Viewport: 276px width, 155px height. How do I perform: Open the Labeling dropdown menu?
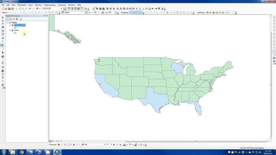coord(201,12)
